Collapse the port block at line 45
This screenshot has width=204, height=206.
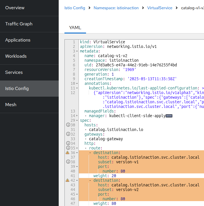point(77,194)
